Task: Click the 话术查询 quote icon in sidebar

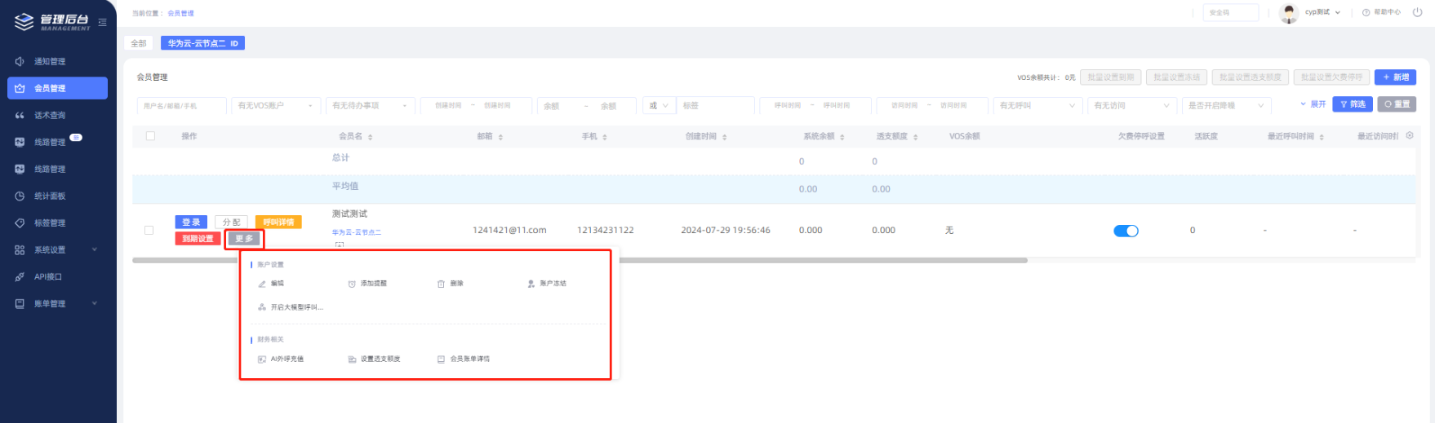Action: (x=20, y=115)
